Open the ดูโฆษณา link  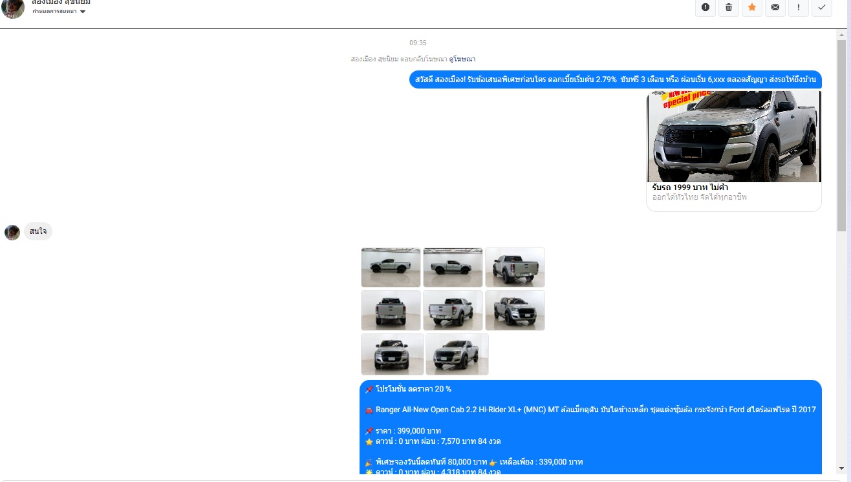(x=462, y=59)
